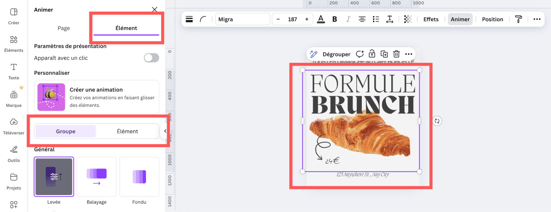Open letter and line spacing
This screenshot has height=212, width=551.
pos(389,19)
